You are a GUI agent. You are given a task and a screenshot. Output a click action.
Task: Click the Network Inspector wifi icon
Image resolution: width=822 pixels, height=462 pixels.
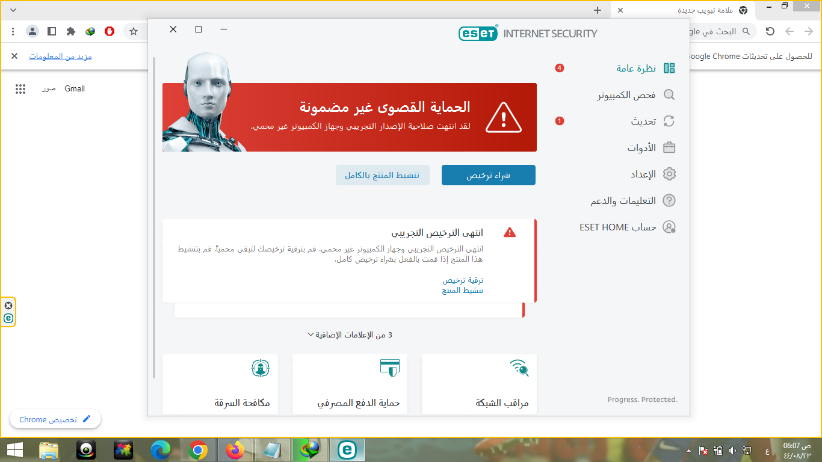[519, 367]
